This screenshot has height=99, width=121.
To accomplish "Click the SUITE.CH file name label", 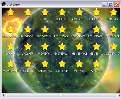I will [62, 71].
